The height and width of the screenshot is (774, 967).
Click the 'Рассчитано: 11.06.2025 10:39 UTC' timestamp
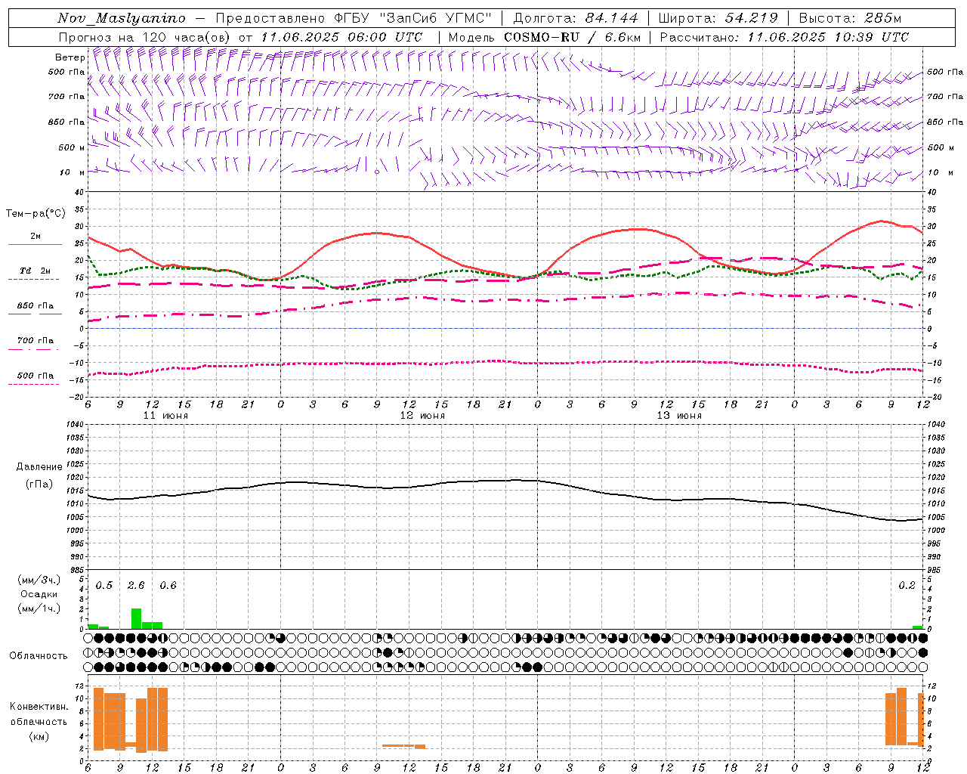pos(784,37)
